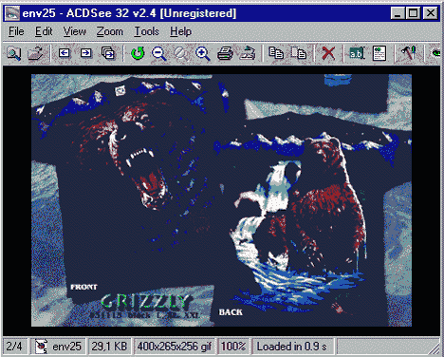This screenshot has height=357, width=444.
Task: Go to next image arrow icon
Action: point(85,53)
